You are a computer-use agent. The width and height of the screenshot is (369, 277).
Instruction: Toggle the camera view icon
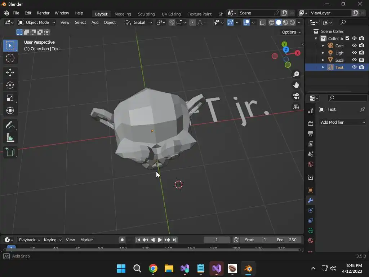coord(296,96)
